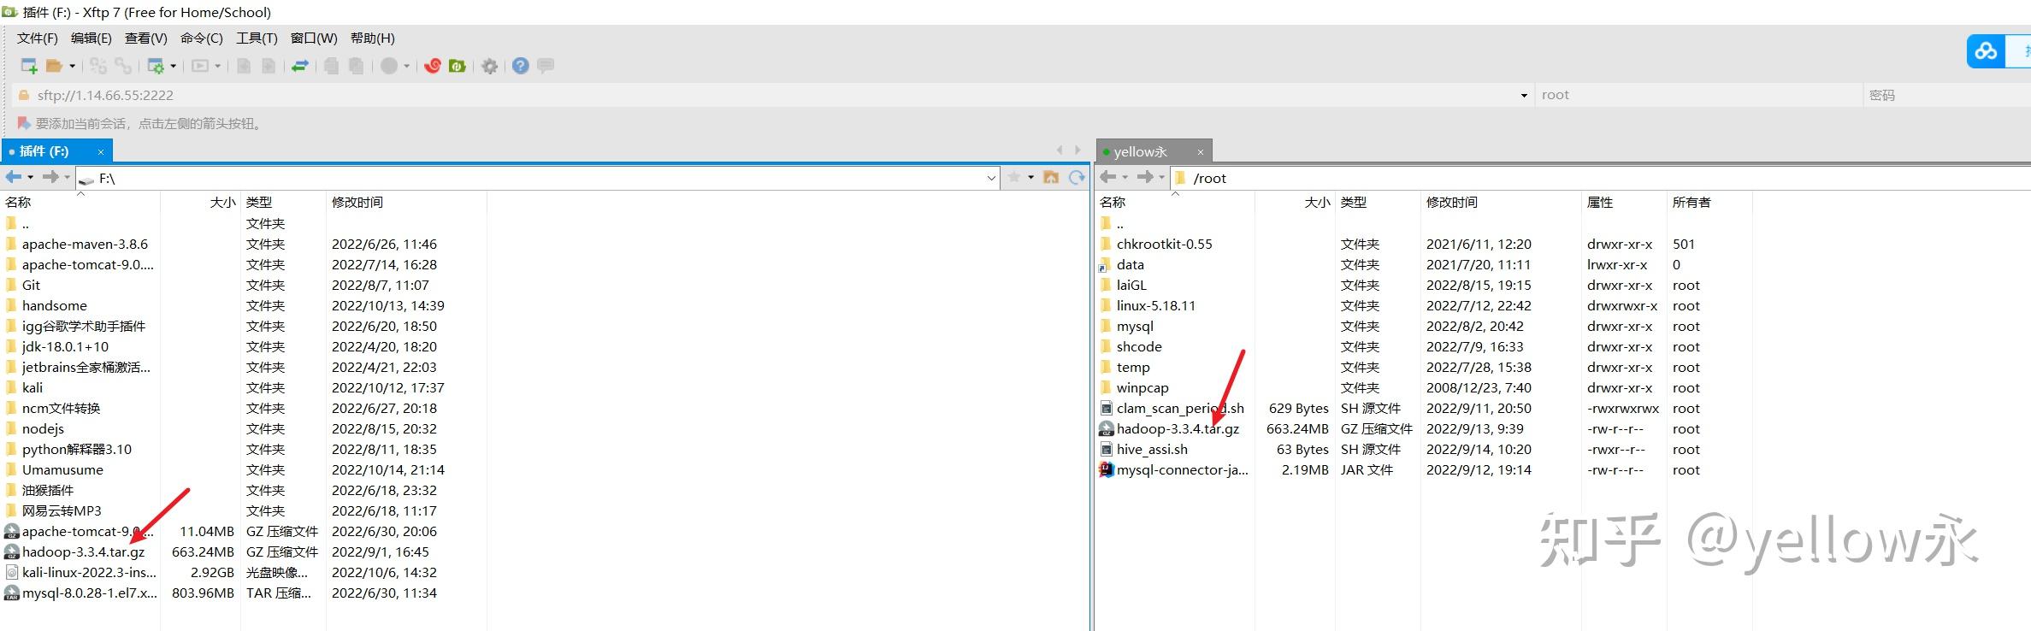Viewport: 2031px width, 631px height.
Task: Click the Open Session folder icon
Action: 54,66
